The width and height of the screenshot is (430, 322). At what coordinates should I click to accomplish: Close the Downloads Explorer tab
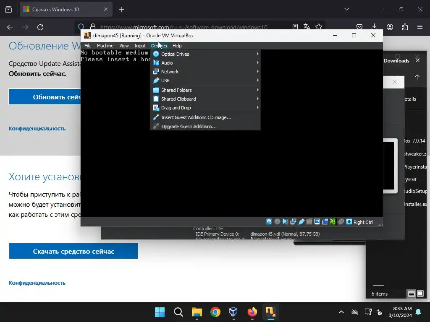coord(418,60)
